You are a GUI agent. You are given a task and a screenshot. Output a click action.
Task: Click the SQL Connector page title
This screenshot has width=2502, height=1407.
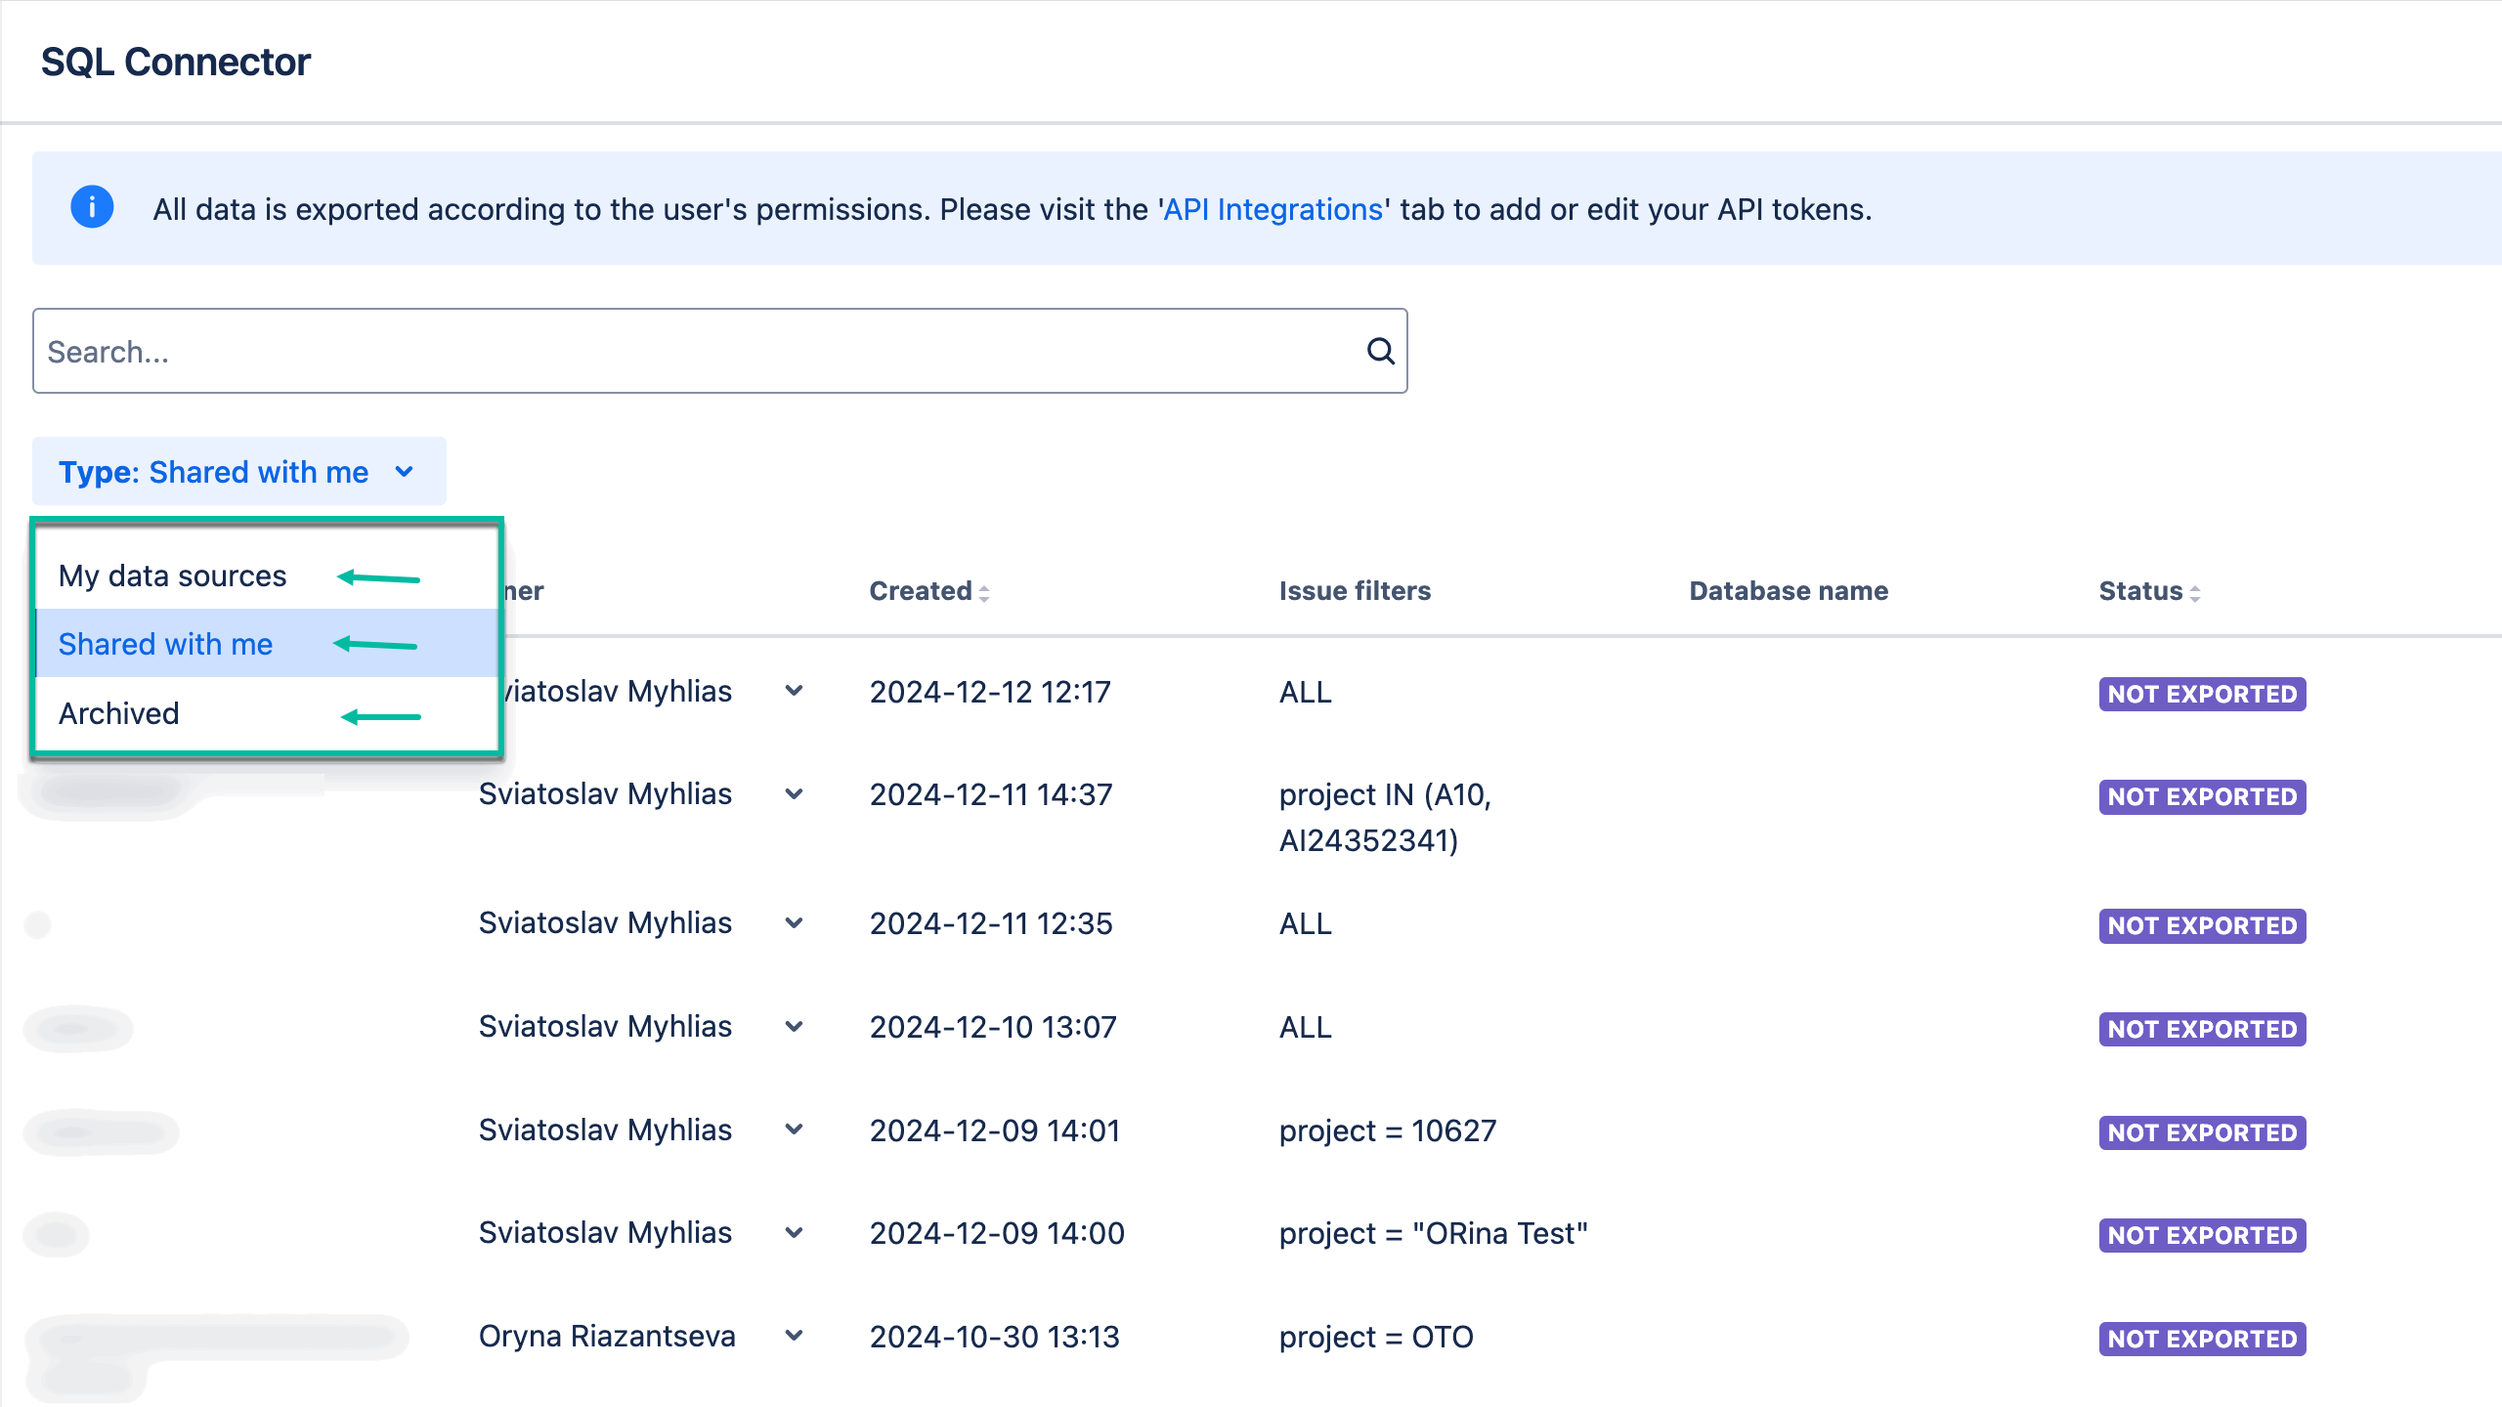tap(175, 62)
